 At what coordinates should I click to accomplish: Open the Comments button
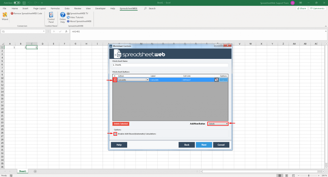tap(317, 9)
